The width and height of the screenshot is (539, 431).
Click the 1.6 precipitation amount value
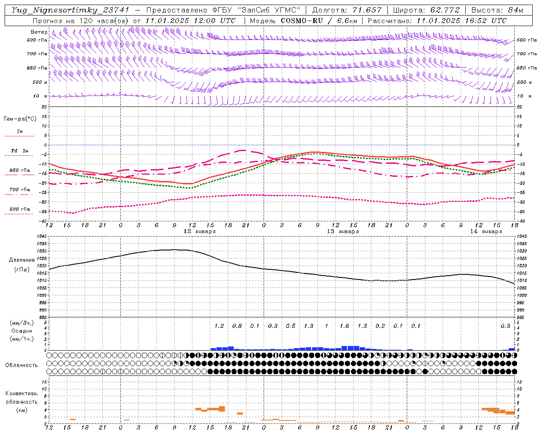[x=344, y=326]
